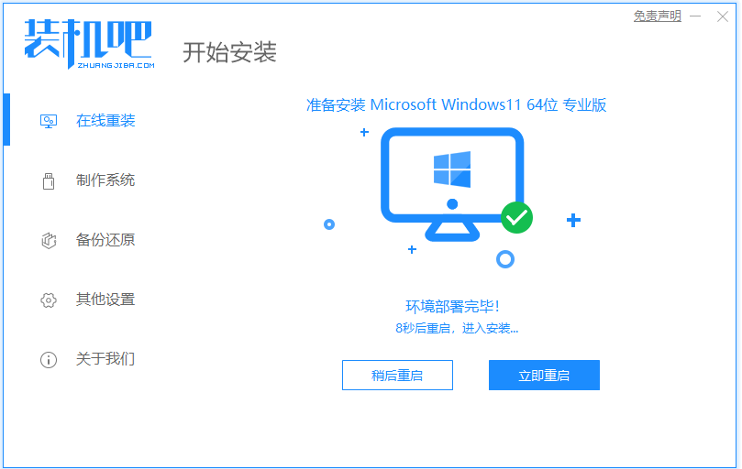Open 其他设置 from the sidebar
The height and width of the screenshot is (469, 742).
click(105, 300)
